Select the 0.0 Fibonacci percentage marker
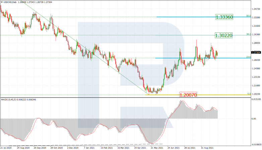 point(249,94)
